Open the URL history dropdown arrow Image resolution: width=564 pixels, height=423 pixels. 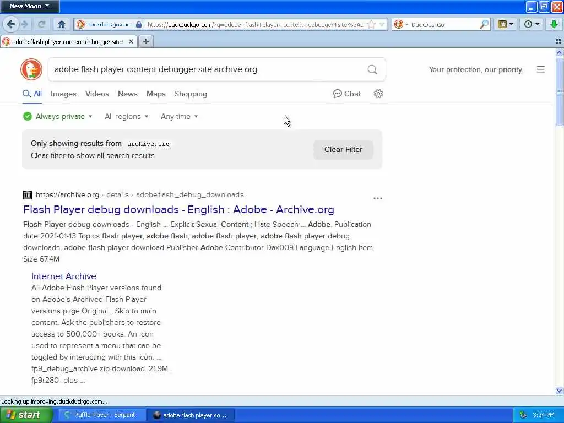point(382,24)
